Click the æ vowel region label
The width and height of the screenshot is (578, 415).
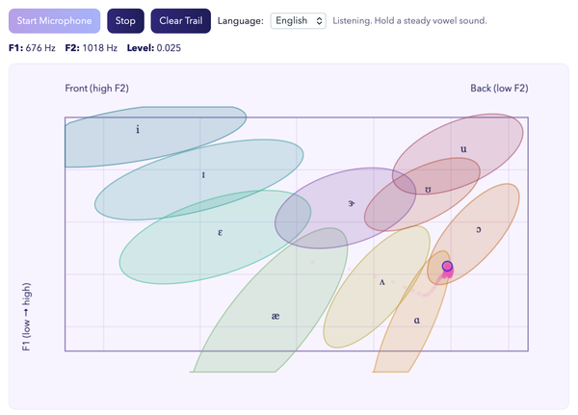[275, 316]
